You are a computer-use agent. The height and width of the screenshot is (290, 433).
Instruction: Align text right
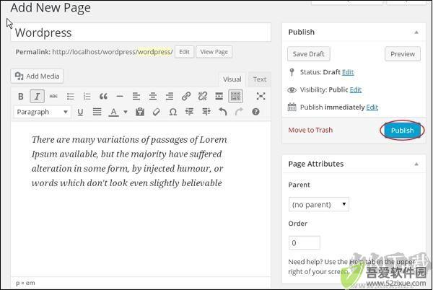point(170,96)
